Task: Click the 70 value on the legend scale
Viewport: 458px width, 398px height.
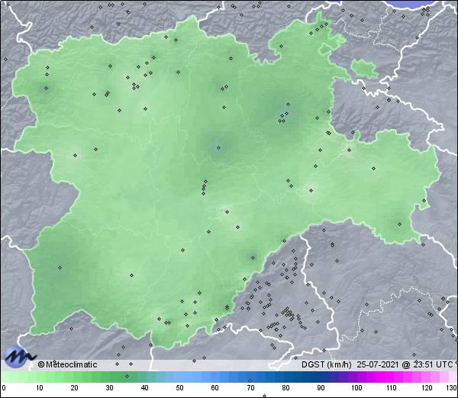Action: tap(250, 388)
